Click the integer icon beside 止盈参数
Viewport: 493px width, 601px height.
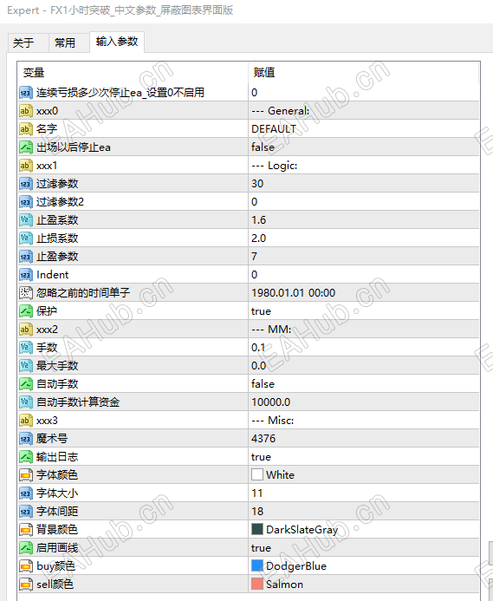[x=26, y=257]
